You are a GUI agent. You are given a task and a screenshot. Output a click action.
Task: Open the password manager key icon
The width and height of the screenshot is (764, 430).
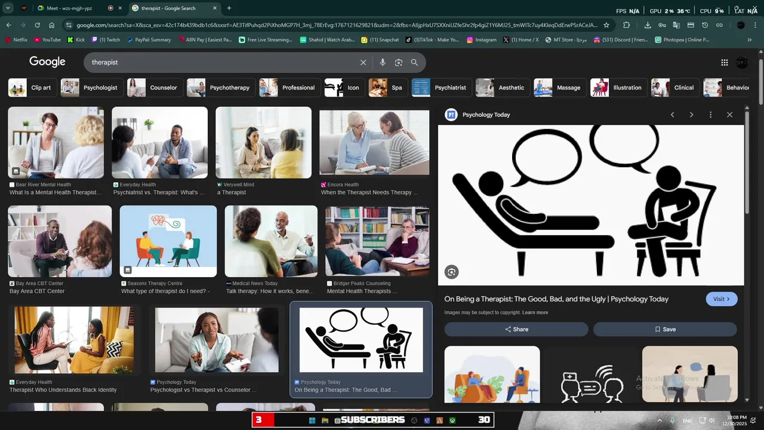pos(662,25)
